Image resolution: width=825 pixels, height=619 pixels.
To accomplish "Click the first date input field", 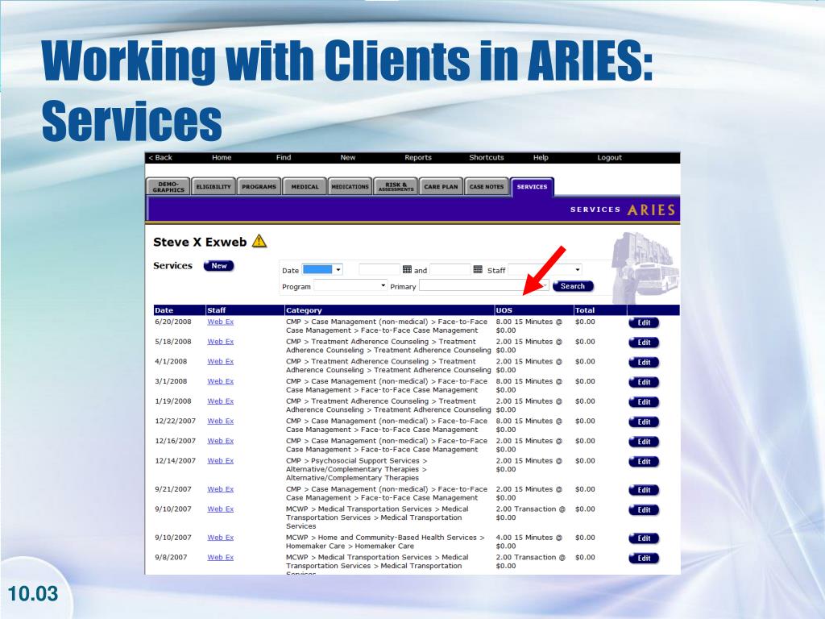I will 379,269.
